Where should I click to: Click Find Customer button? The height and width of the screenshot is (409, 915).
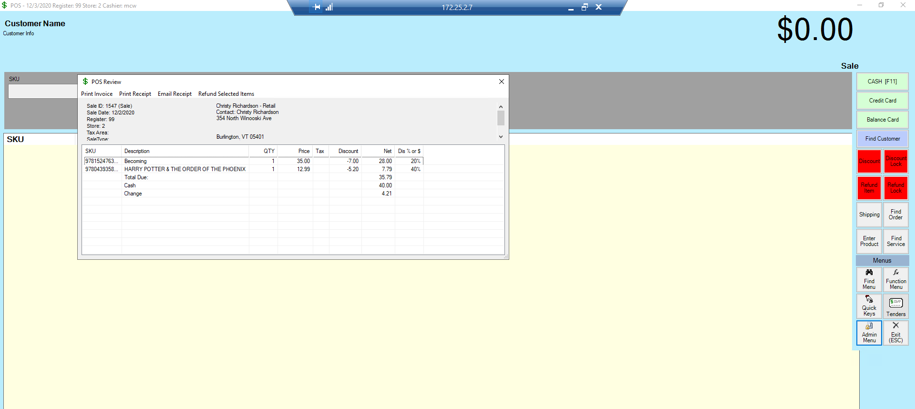[x=882, y=139]
